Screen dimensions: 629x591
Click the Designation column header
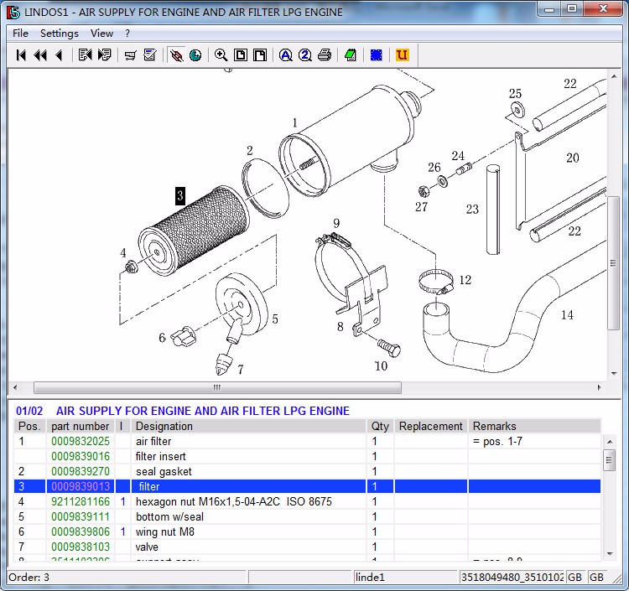[249, 426]
